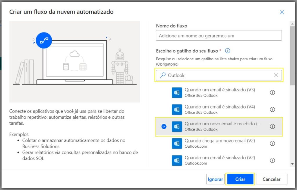
Task: Click the trigger search field containing Outlook
Action: coord(219,75)
